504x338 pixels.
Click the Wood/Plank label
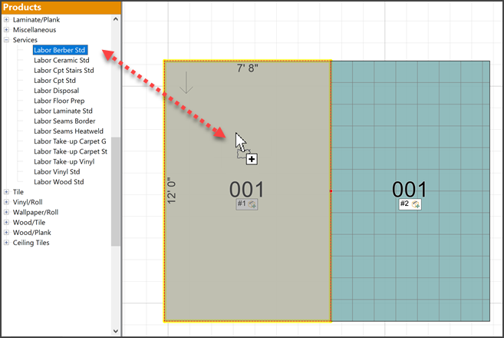(31, 233)
